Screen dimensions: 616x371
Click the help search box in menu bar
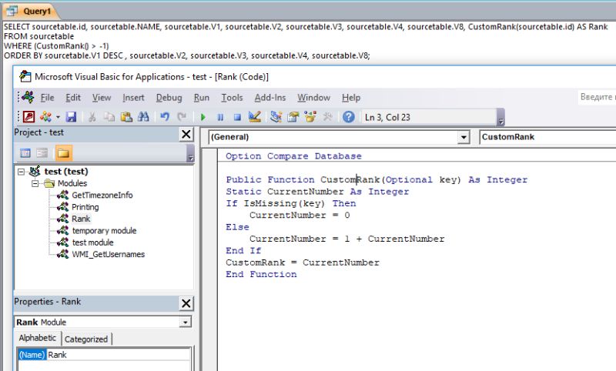pos(596,97)
